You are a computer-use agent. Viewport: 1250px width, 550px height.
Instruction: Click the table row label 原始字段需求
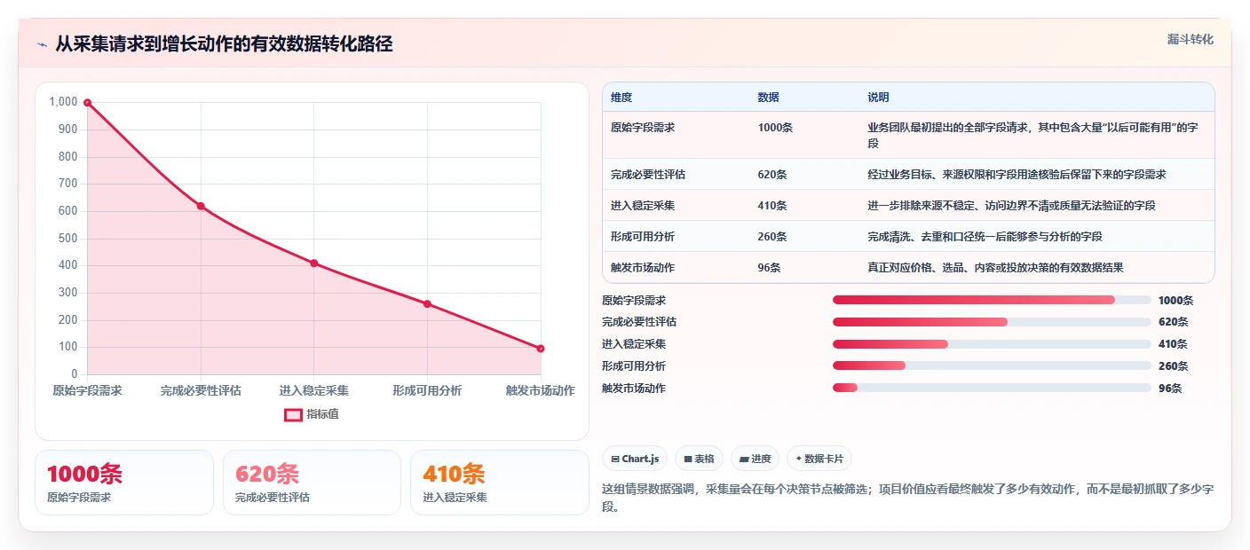[x=643, y=128]
